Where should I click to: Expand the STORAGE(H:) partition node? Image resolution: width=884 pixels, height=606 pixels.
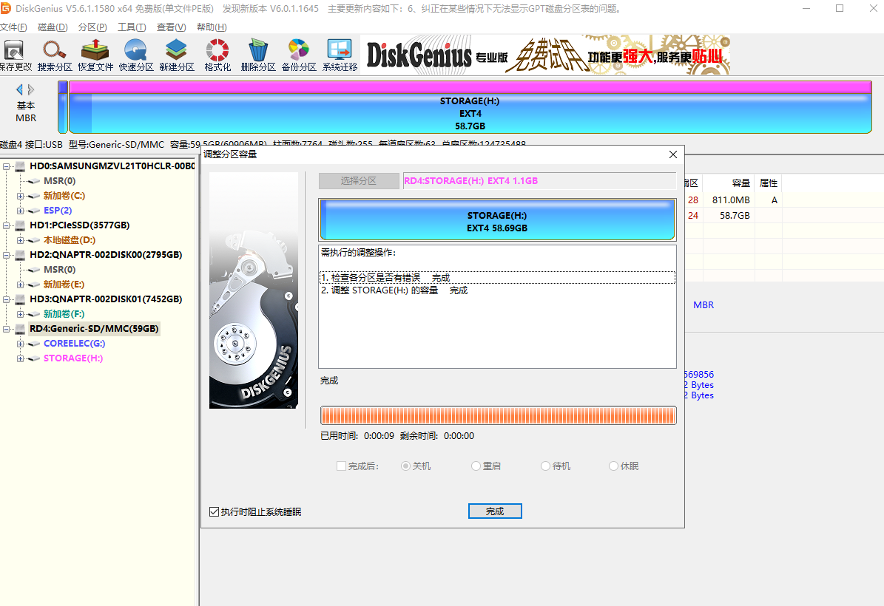pos(21,358)
